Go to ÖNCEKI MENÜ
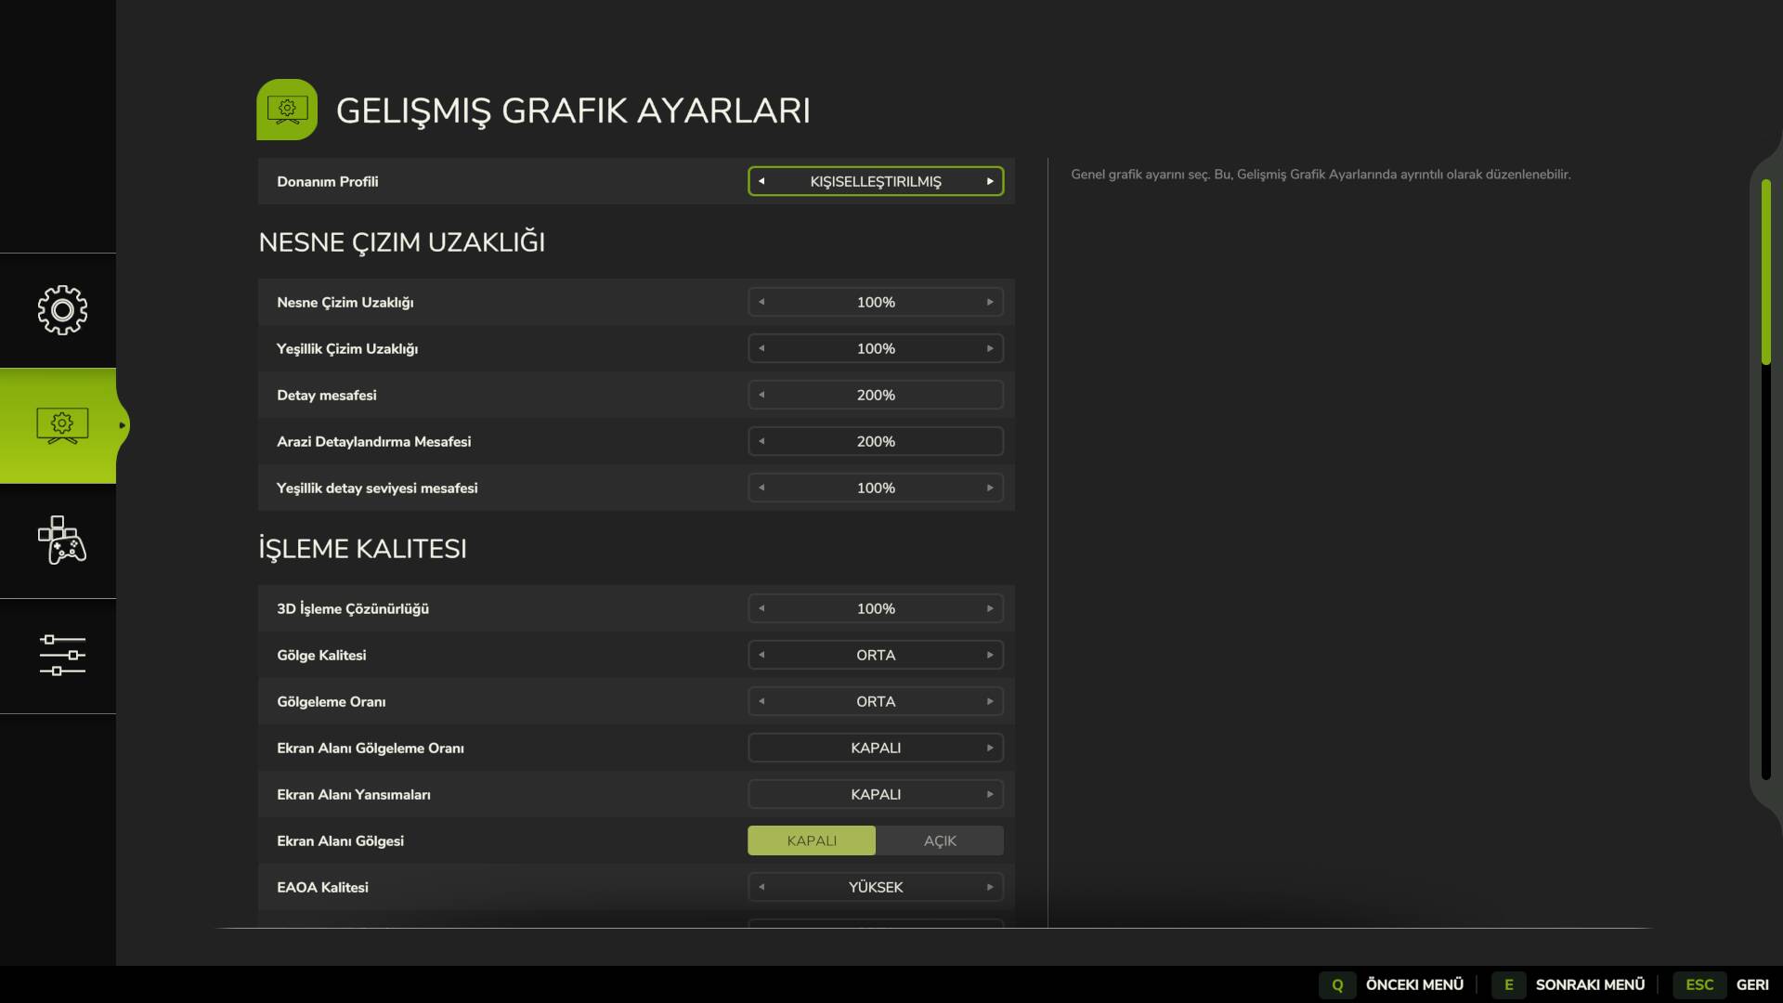This screenshot has height=1003, width=1783. click(1413, 984)
